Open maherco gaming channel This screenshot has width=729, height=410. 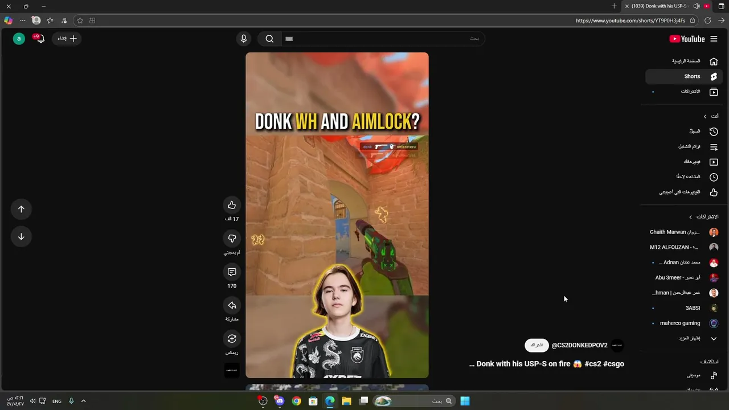[685, 323]
